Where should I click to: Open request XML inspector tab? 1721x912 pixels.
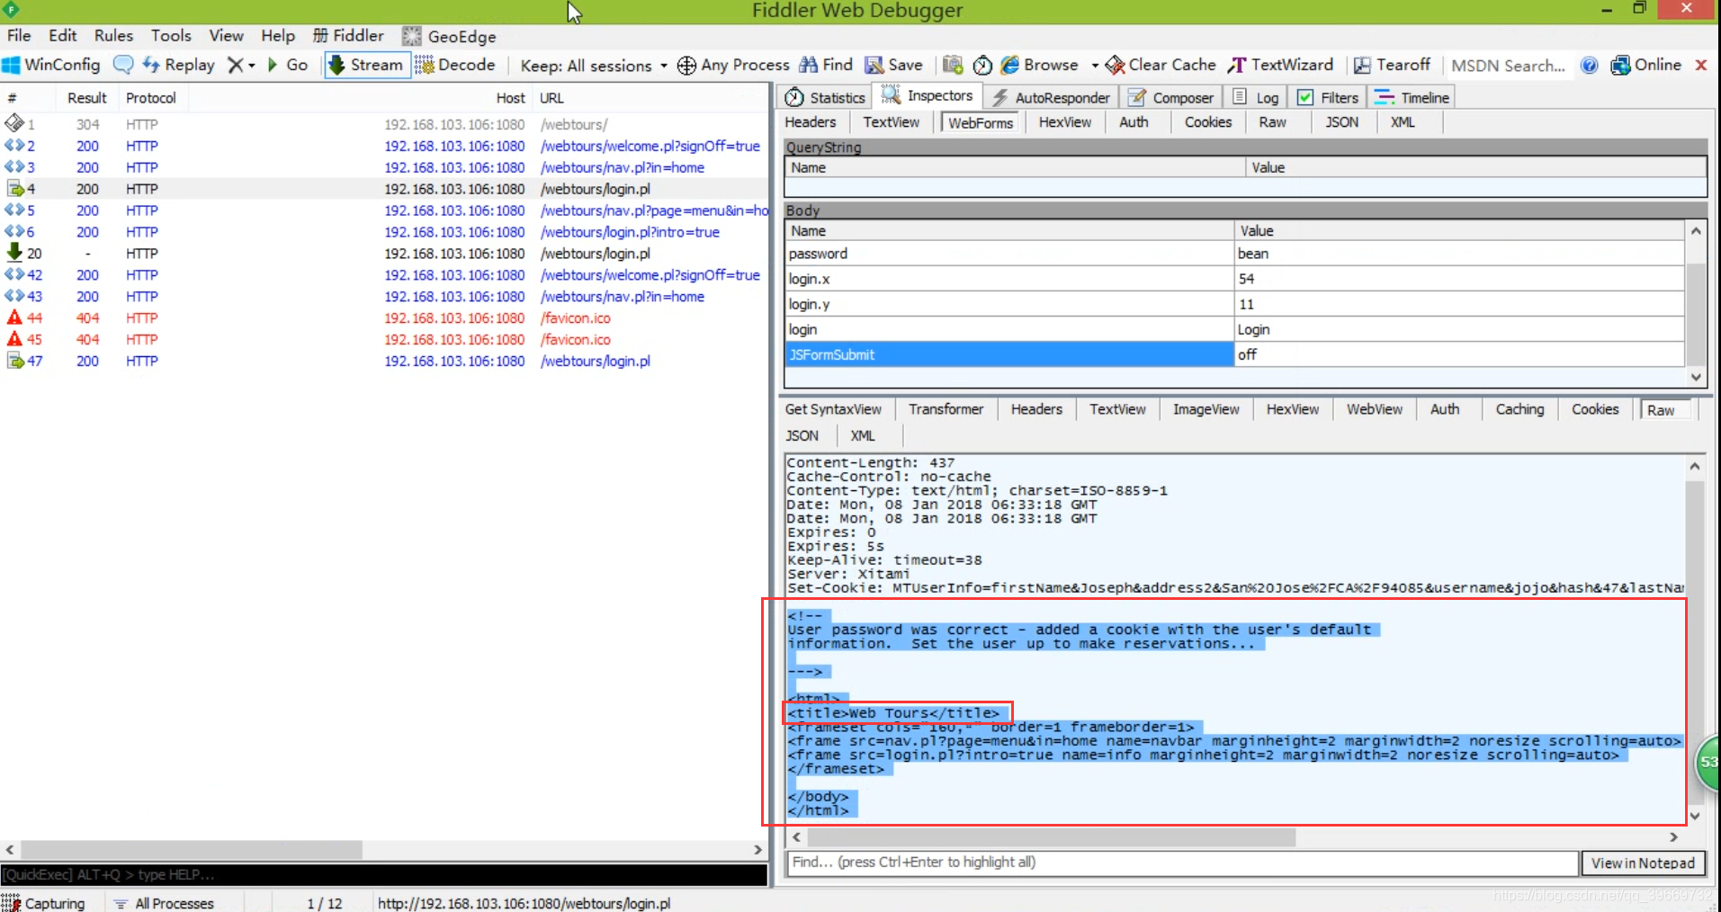1403,122
